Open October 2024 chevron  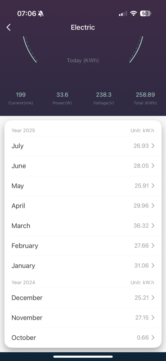[x=153, y=338]
